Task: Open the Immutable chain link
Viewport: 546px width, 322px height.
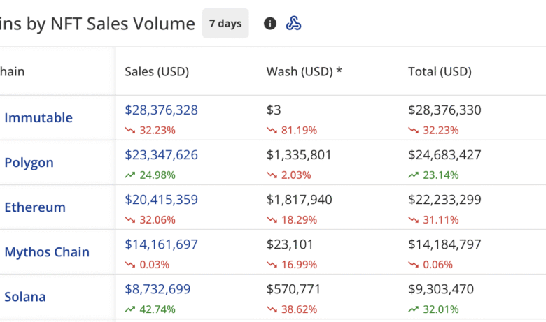Action: click(x=38, y=118)
